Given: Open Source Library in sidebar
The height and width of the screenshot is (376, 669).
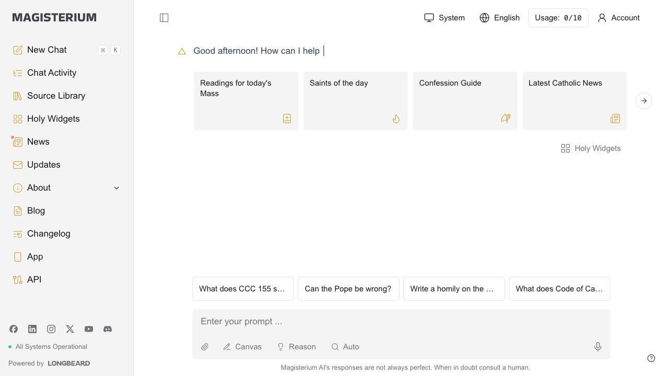Looking at the screenshot, I should (x=56, y=96).
